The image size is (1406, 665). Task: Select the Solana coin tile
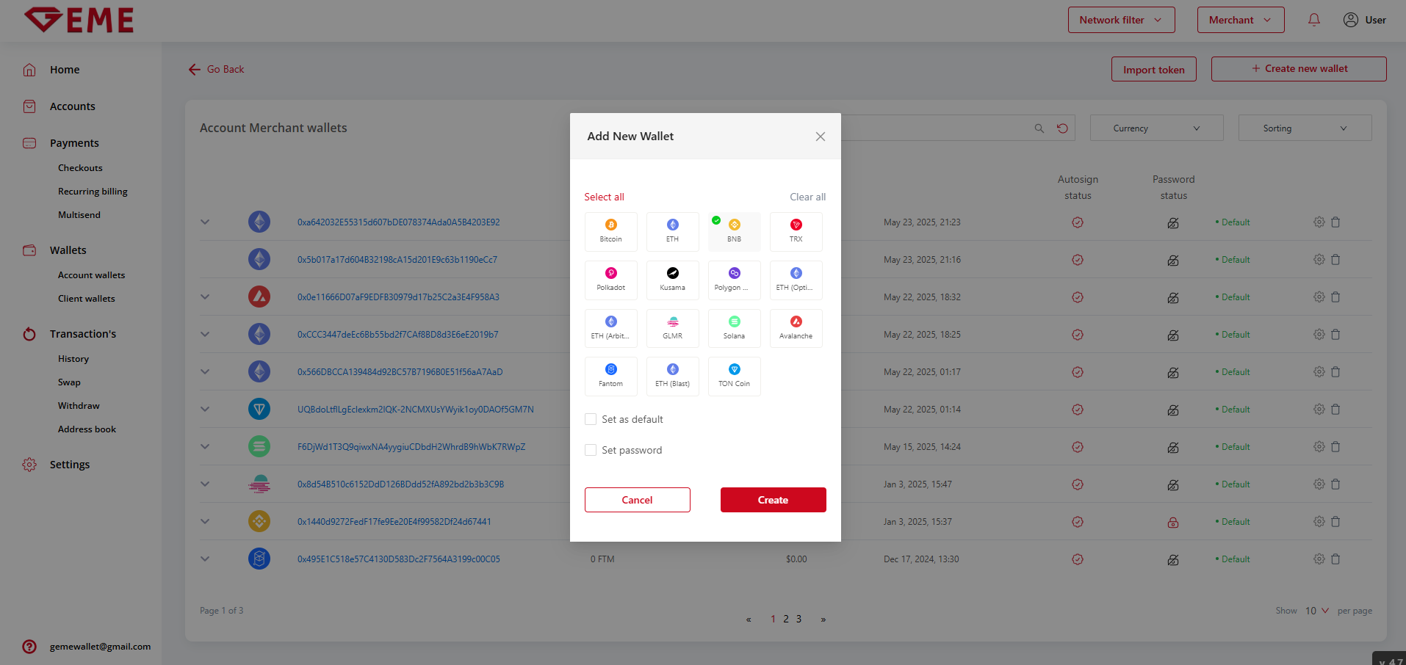[734, 328]
